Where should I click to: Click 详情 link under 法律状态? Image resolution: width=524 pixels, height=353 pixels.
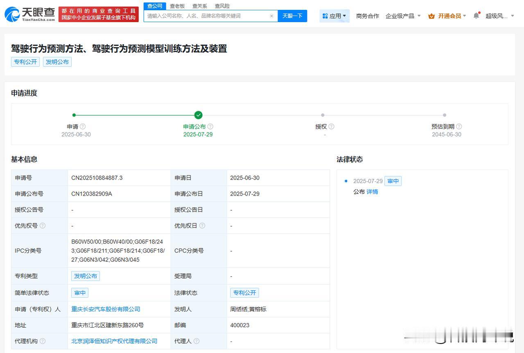coord(372,192)
